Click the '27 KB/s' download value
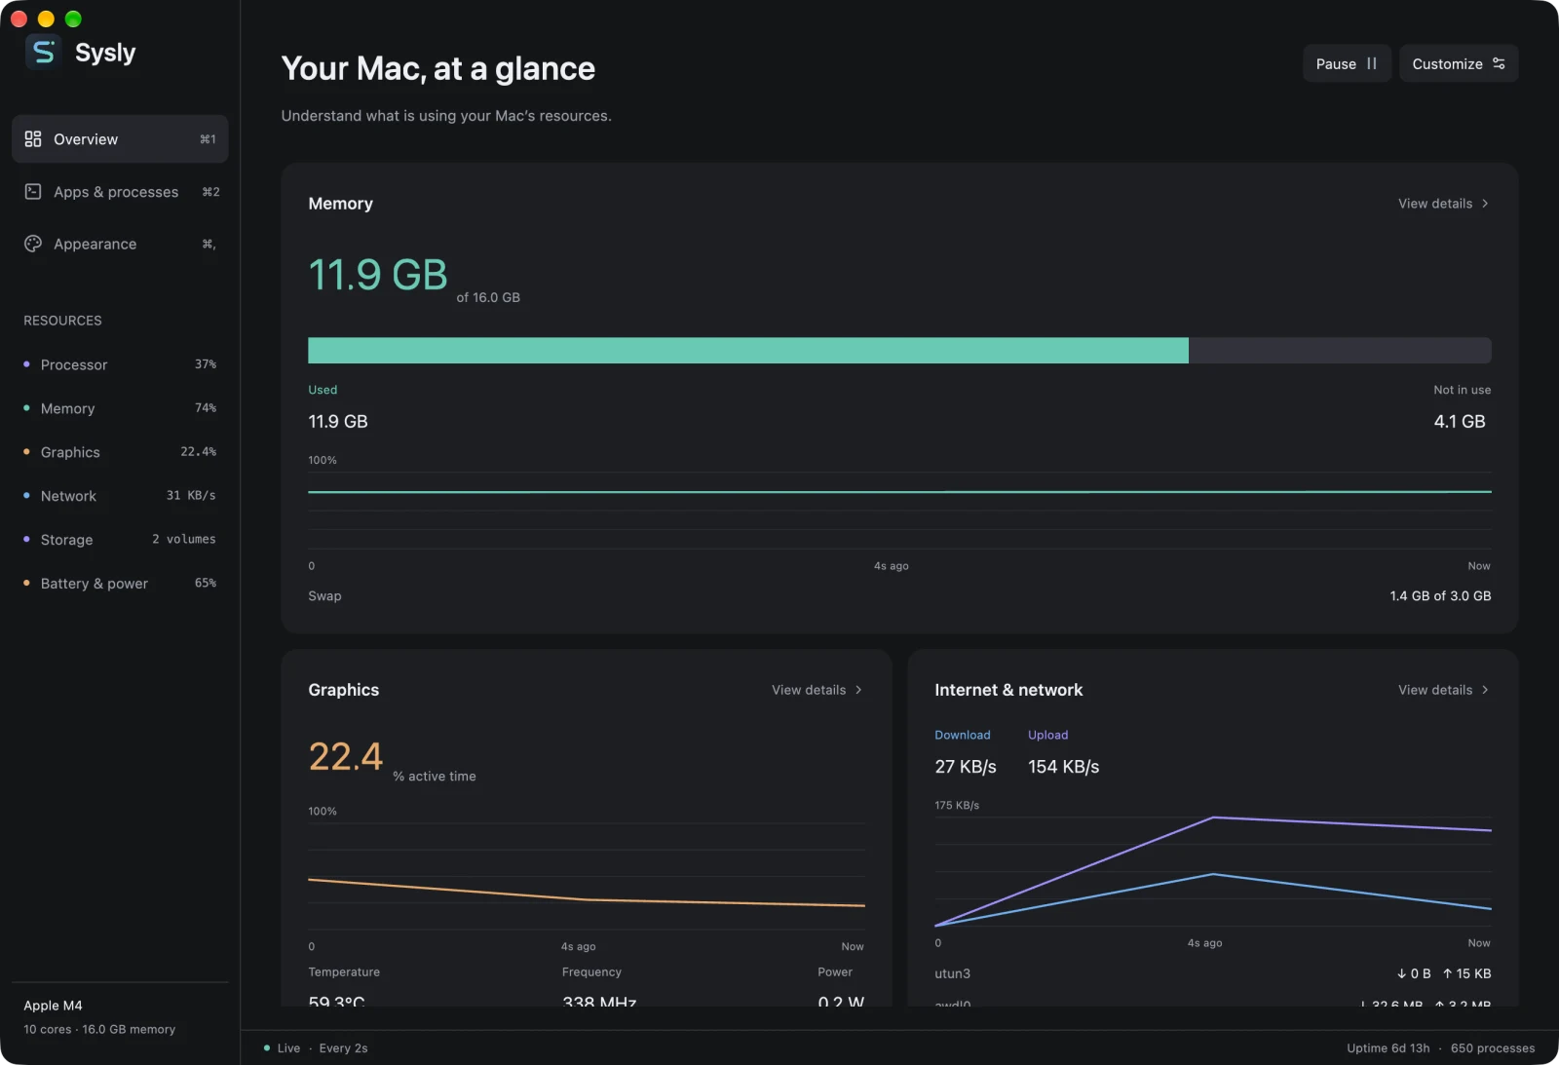The height and width of the screenshot is (1065, 1559). pos(966,767)
